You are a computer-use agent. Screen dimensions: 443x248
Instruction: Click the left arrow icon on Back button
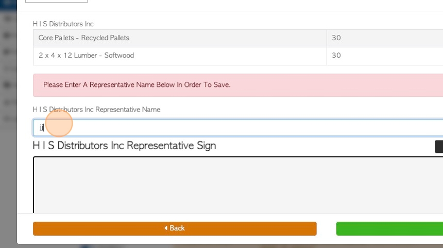pyautogui.click(x=166, y=228)
